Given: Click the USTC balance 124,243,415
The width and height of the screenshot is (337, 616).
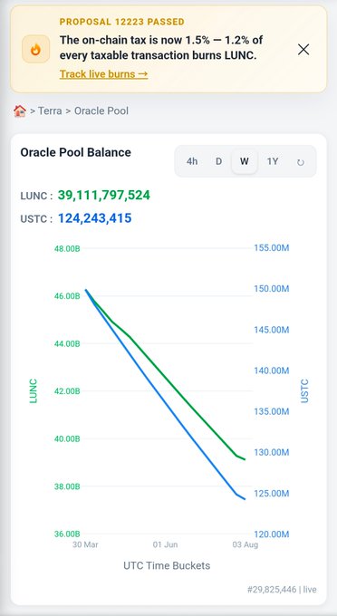Looking at the screenshot, I should point(94,218).
